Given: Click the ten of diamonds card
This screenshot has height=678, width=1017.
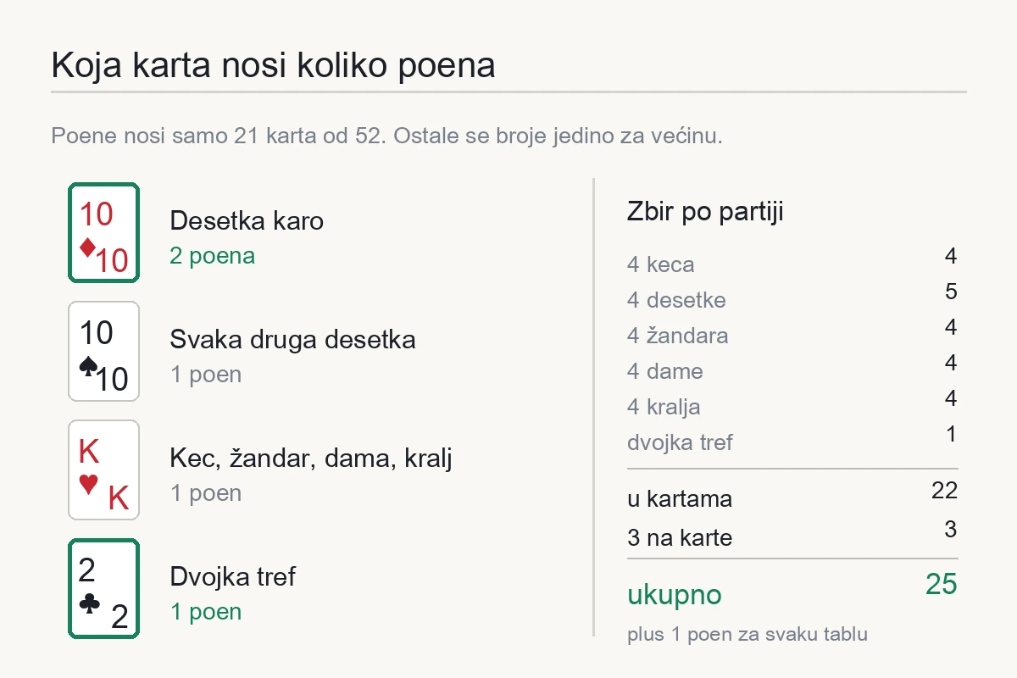Looking at the screenshot, I should [x=103, y=232].
